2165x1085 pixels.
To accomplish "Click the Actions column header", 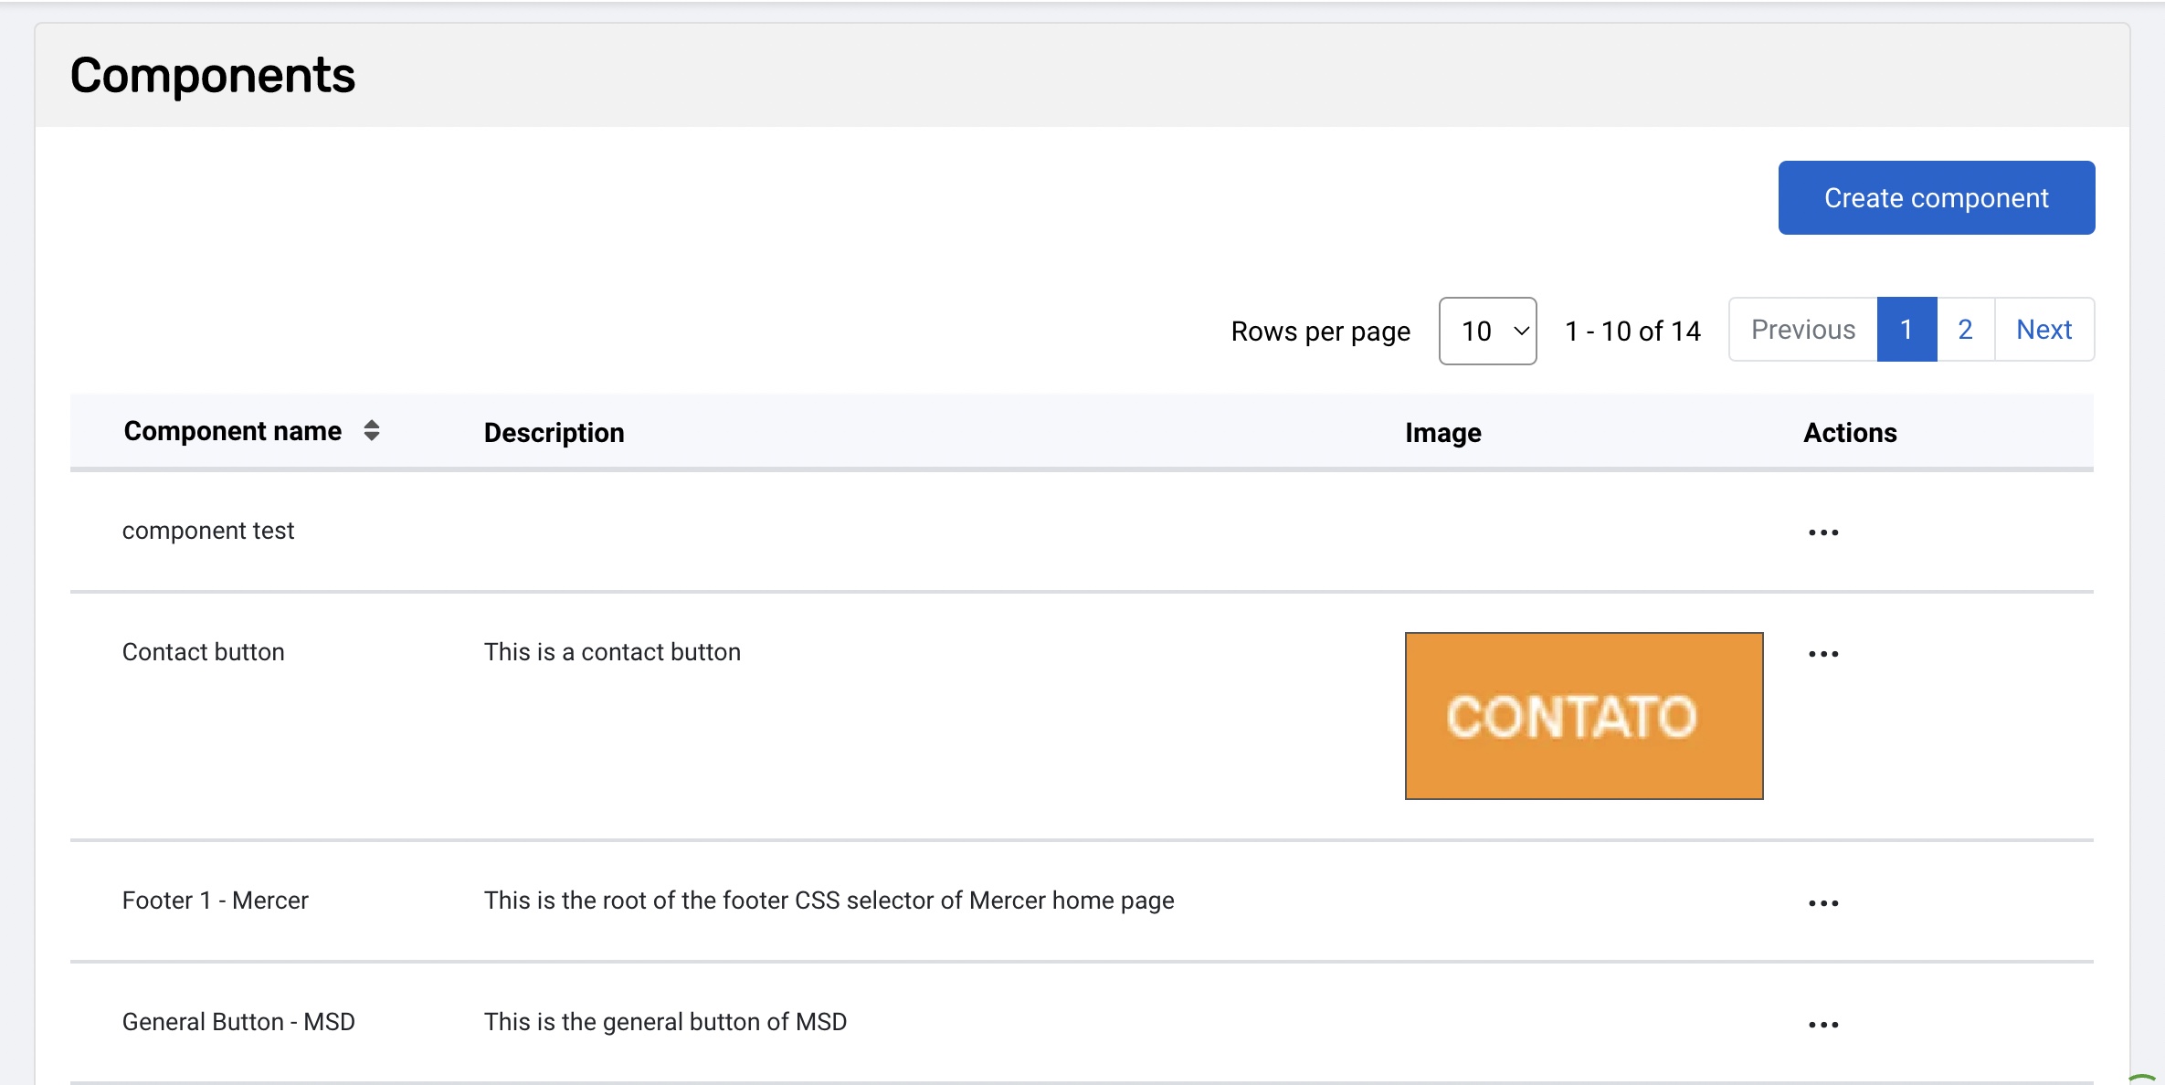I will pyautogui.click(x=1850, y=433).
